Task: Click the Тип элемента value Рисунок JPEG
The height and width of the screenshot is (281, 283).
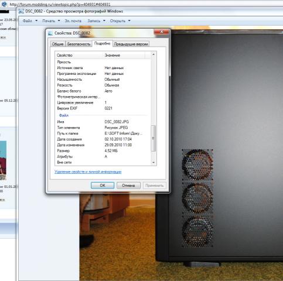Action: pyautogui.click(x=116, y=128)
